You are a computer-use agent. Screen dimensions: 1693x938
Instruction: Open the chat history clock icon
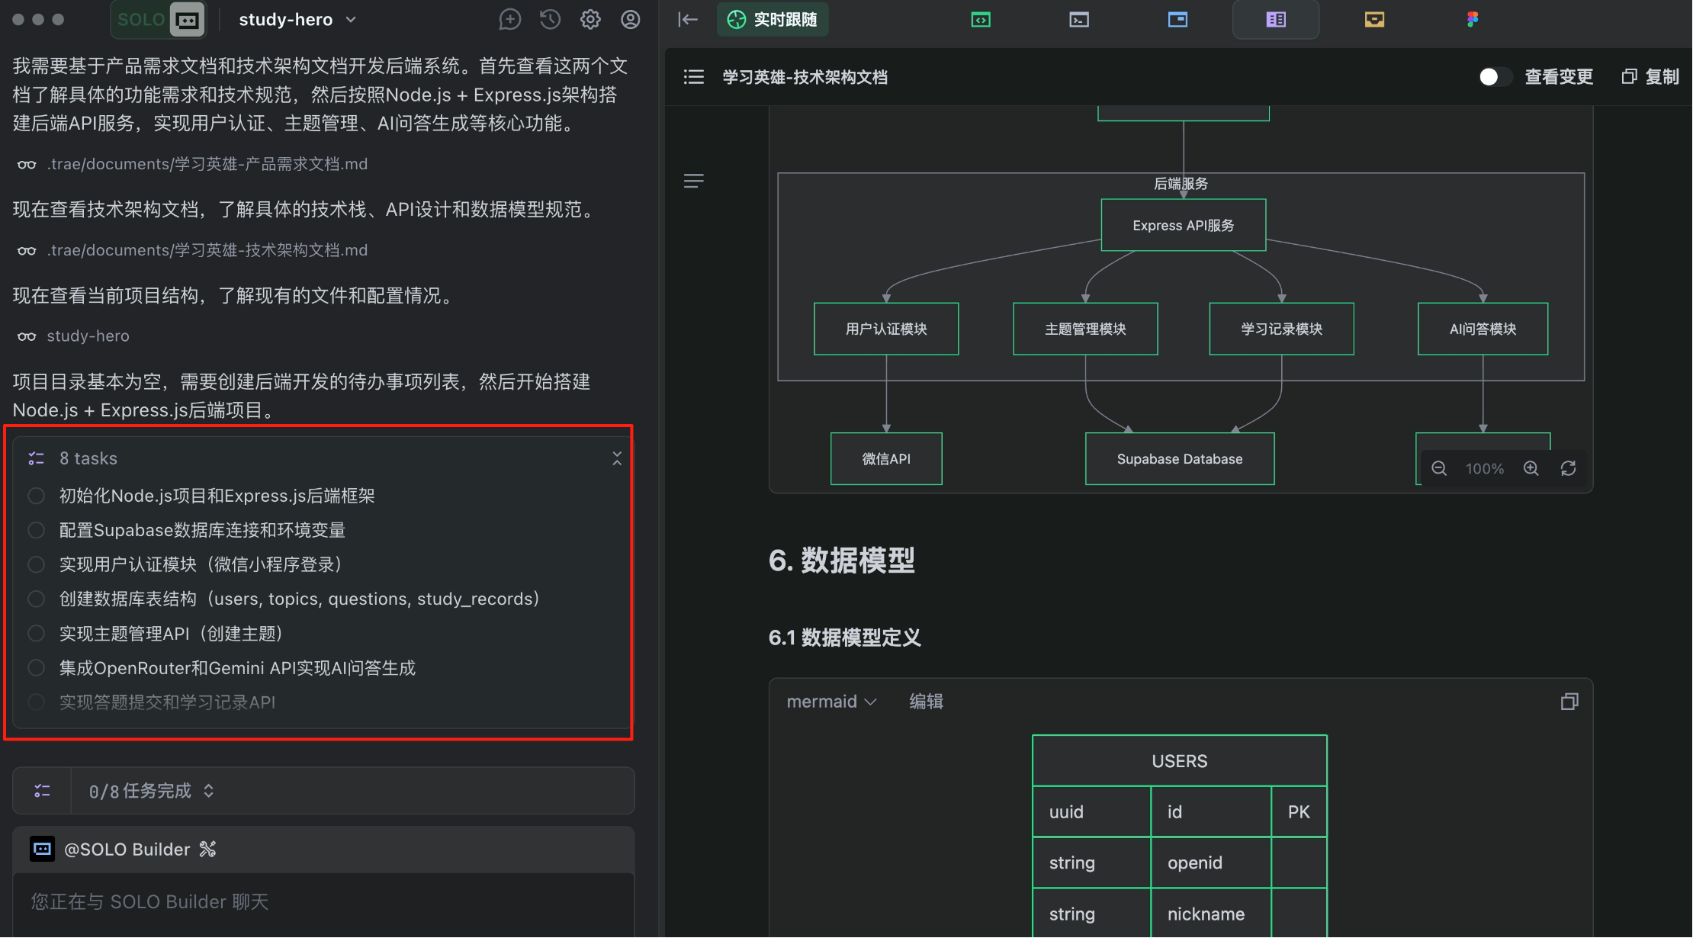pos(550,20)
